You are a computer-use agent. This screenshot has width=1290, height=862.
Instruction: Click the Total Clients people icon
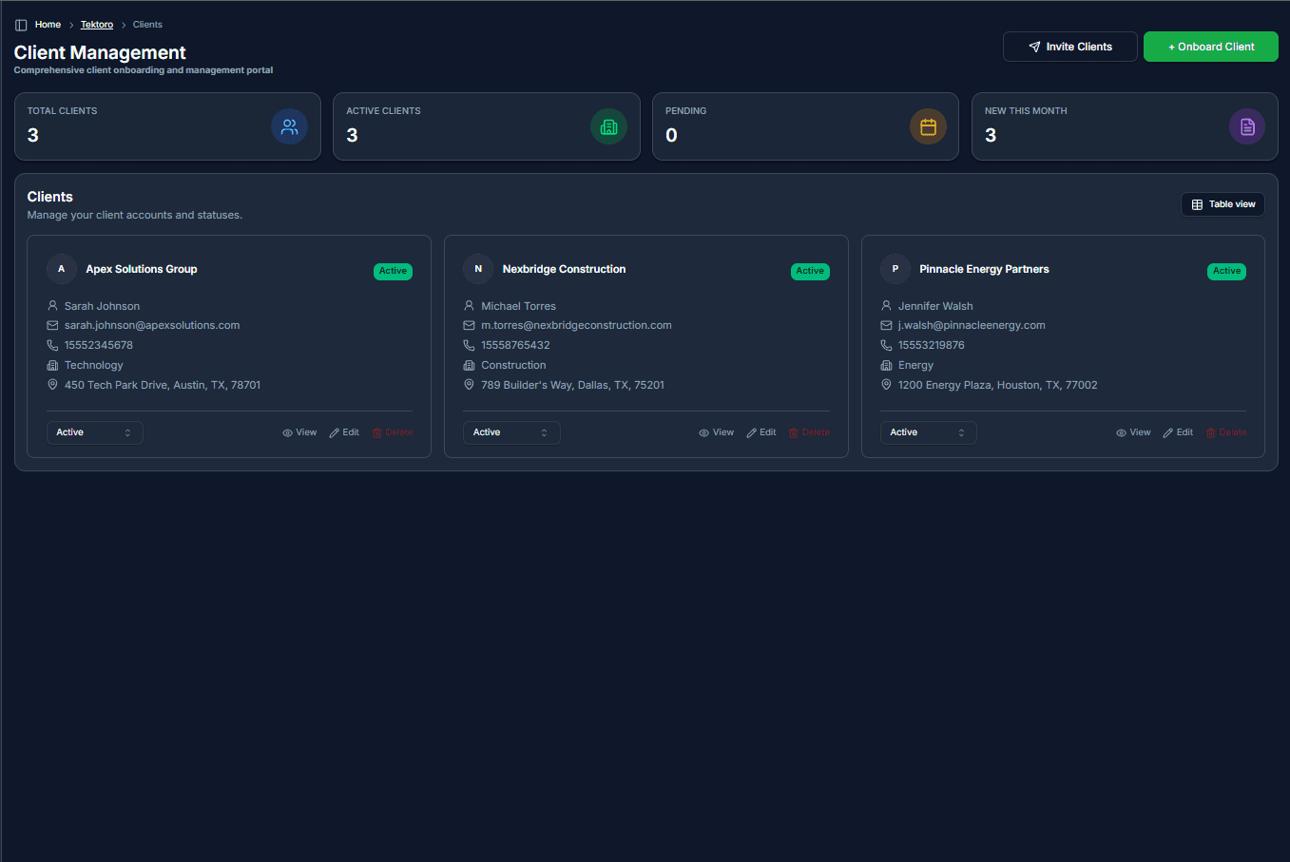(x=289, y=125)
